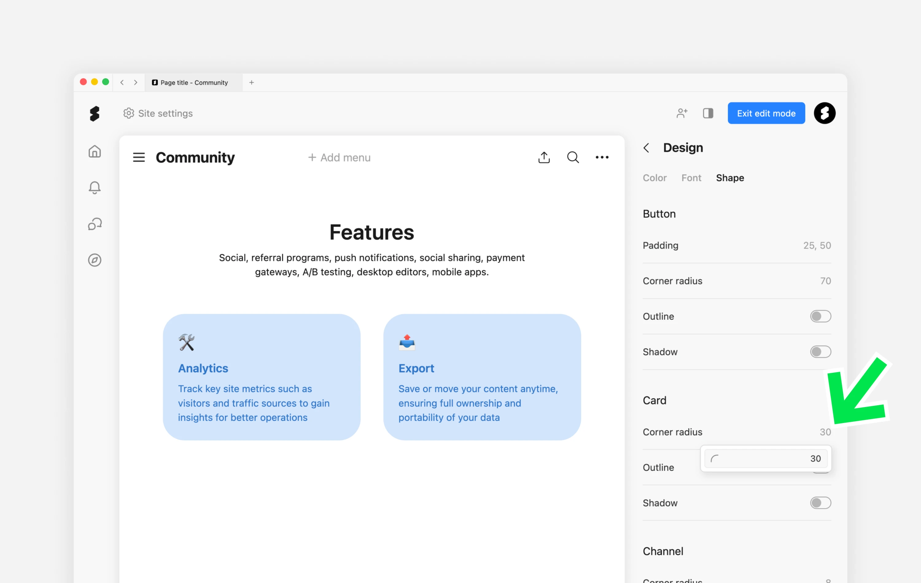Screen dimensions: 921x583
Task: Switch to the Font tab
Action: coord(691,178)
